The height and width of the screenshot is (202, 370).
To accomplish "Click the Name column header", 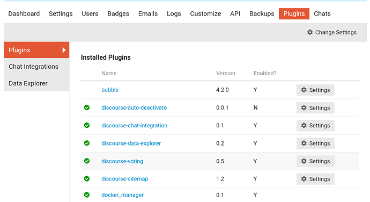I will tap(109, 73).
